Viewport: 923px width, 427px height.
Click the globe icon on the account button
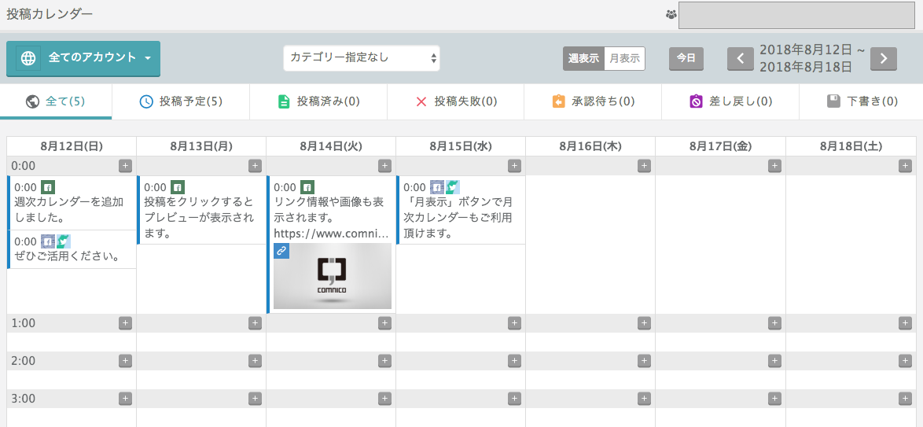[x=28, y=58]
